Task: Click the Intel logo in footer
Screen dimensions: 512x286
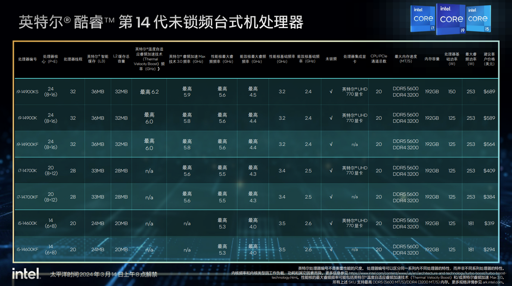Action: pyautogui.click(x=25, y=274)
